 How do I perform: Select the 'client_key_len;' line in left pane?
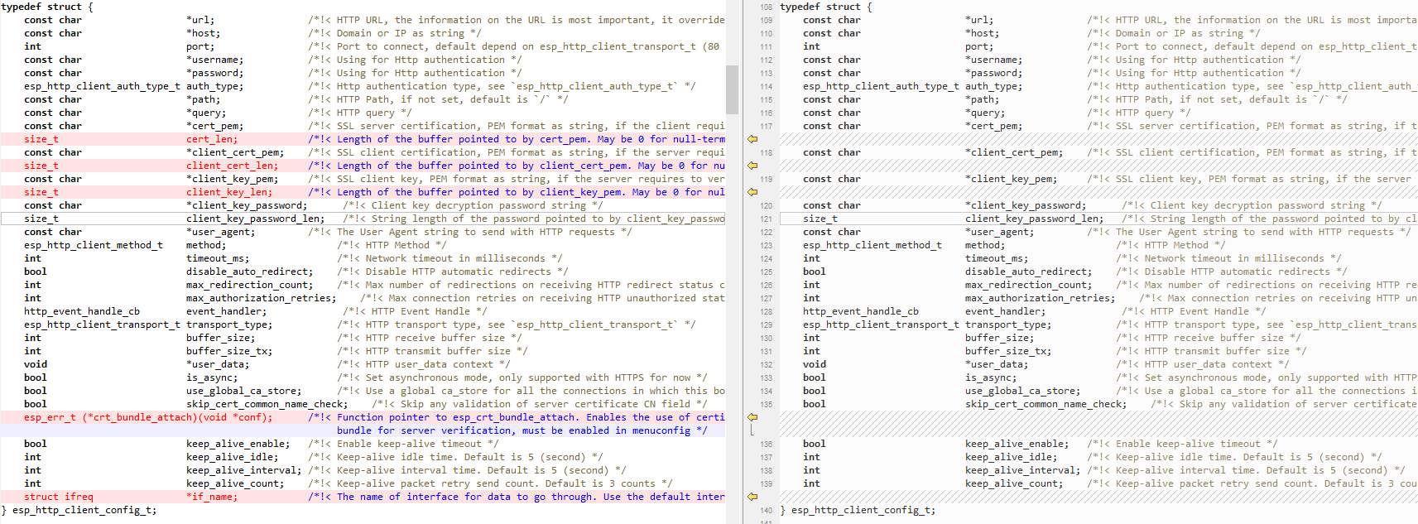[x=363, y=192]
